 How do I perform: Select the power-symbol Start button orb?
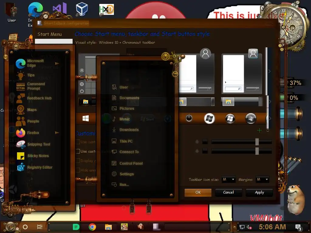pyautogui.click(x=189, y=118)
